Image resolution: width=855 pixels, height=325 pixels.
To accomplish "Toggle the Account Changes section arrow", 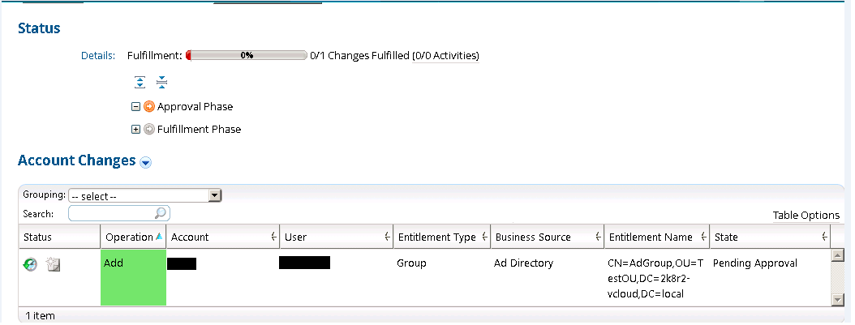I will 146,162.
